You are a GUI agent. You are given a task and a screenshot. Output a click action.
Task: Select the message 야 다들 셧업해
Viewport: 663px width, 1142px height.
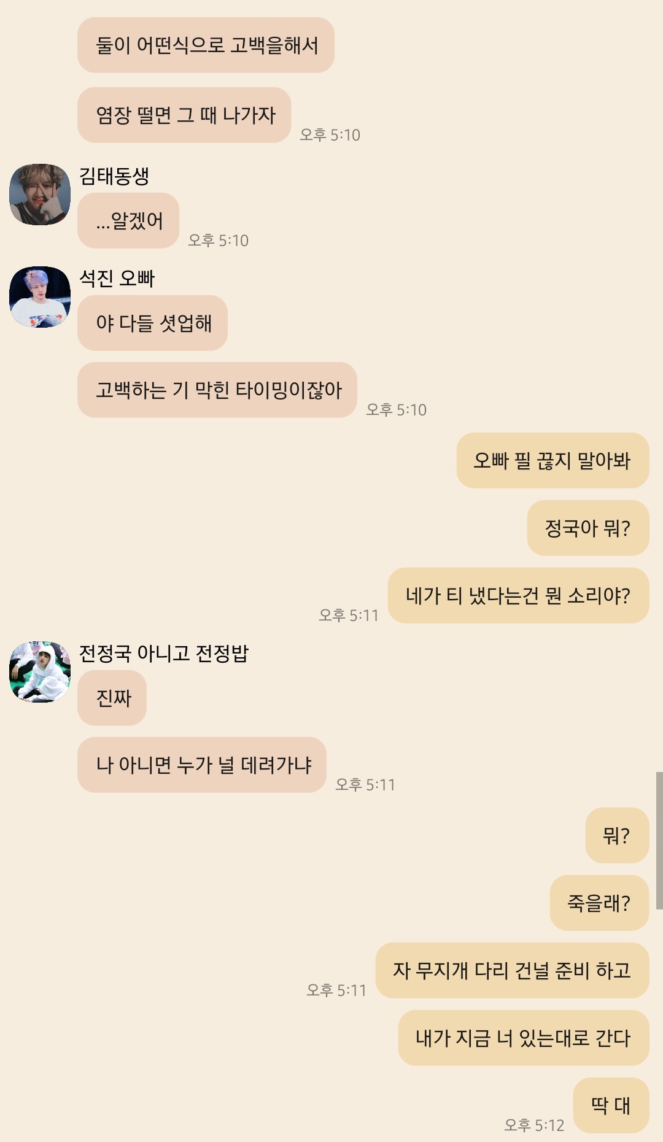click(x=152, y=323)
